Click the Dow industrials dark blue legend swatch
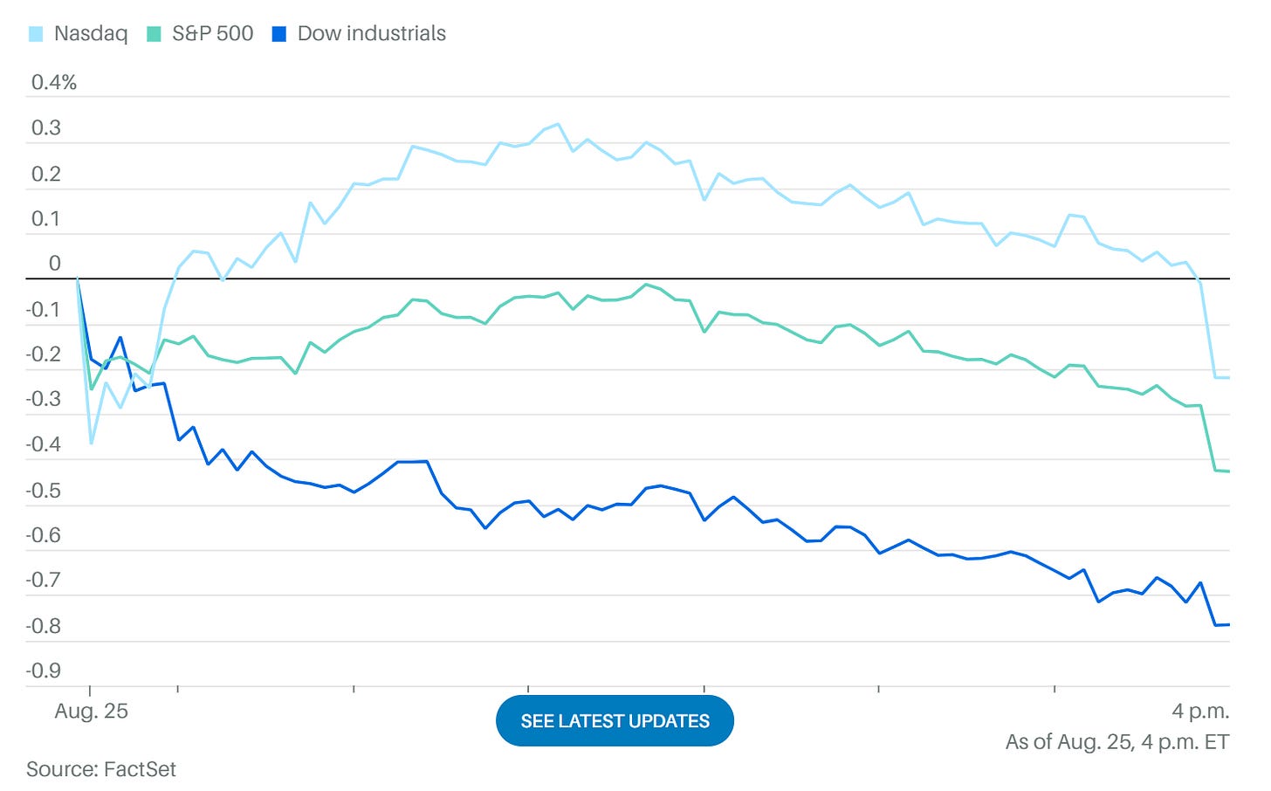 click(x=279, y=35)
